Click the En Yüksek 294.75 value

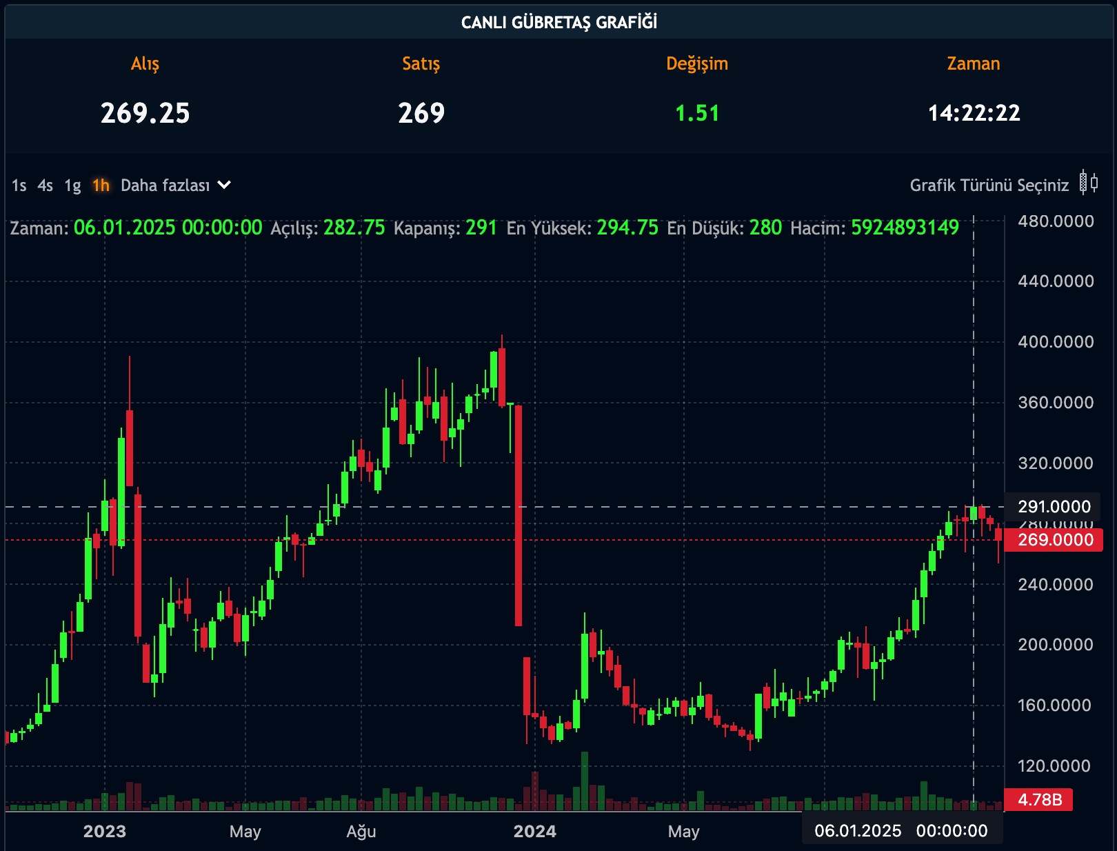[x=627, y=228]
